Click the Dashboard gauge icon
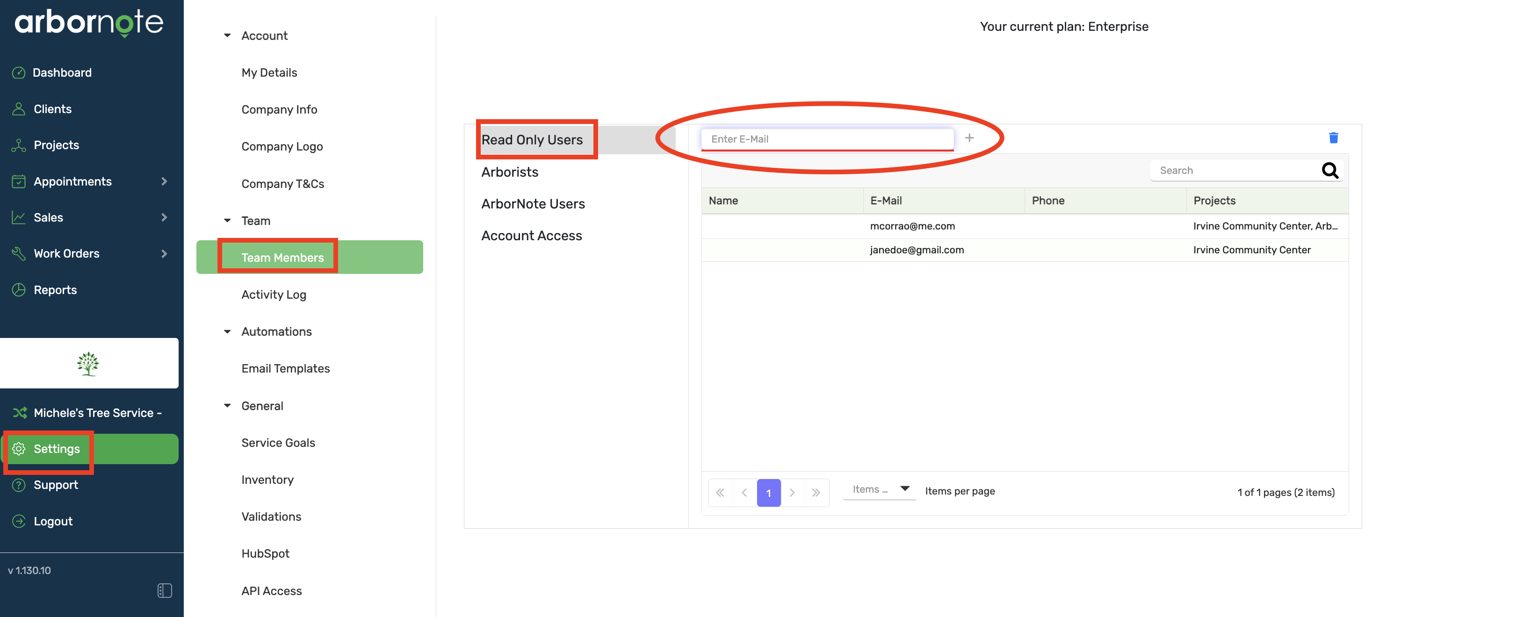Image resolution: width=1531 pixels, height=617 pixels. pyautogui.click(x=19, y=72)
